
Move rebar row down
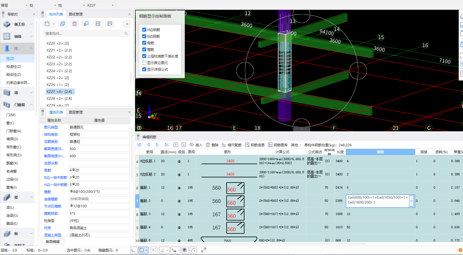tap(184, 145)
